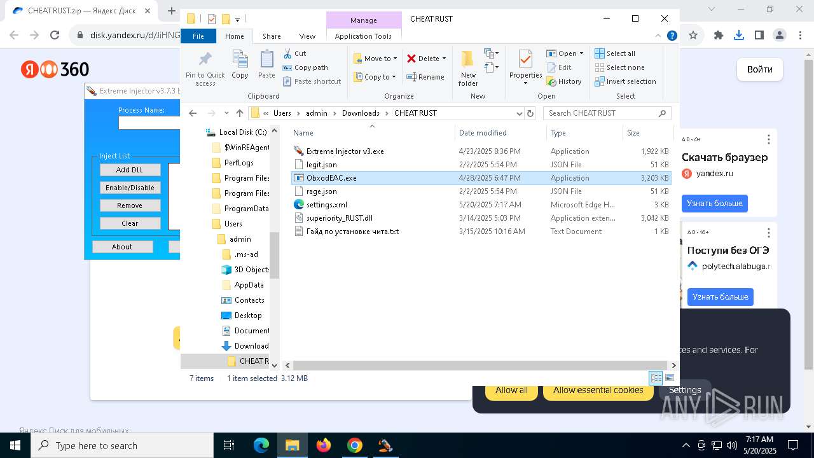Viewport: 814px width, 458px height.
Task: Open Chrome from taskbar
Action: pos(355,445)
